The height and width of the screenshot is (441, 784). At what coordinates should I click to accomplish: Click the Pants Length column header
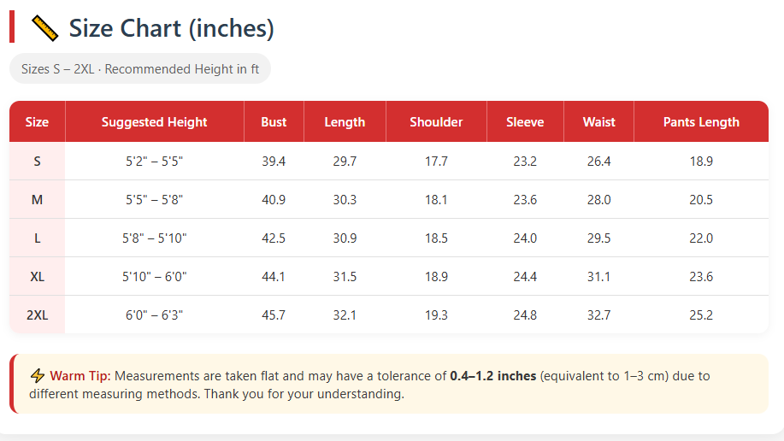click(x=701, y=122)
